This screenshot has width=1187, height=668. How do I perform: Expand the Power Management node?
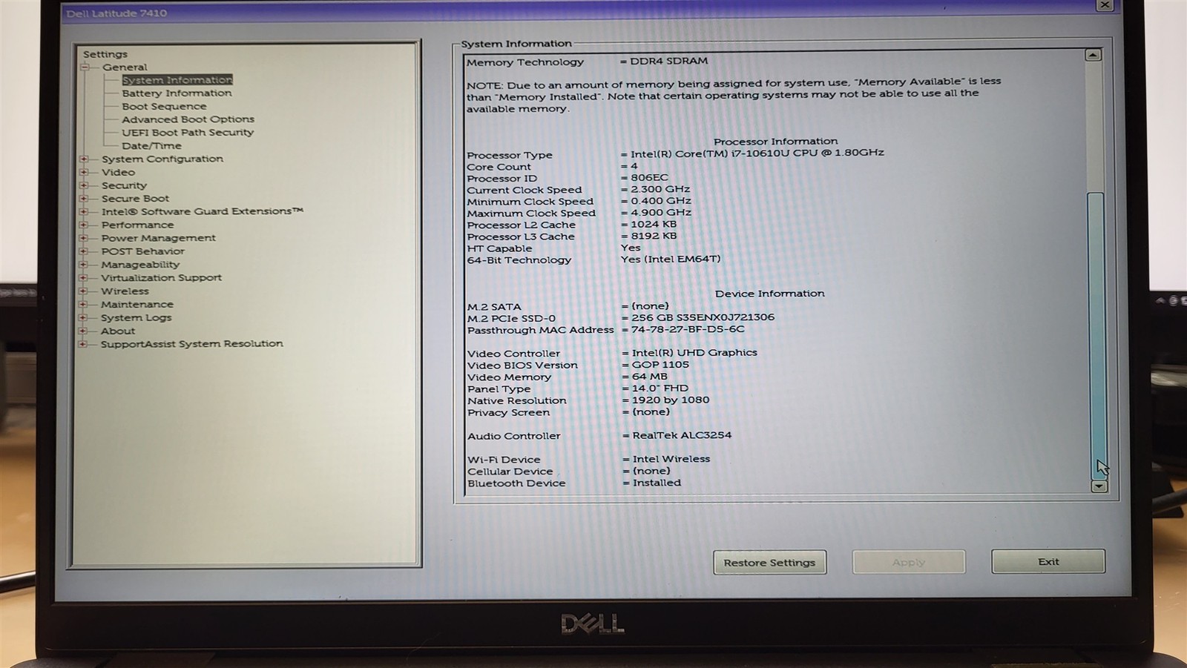84,239
